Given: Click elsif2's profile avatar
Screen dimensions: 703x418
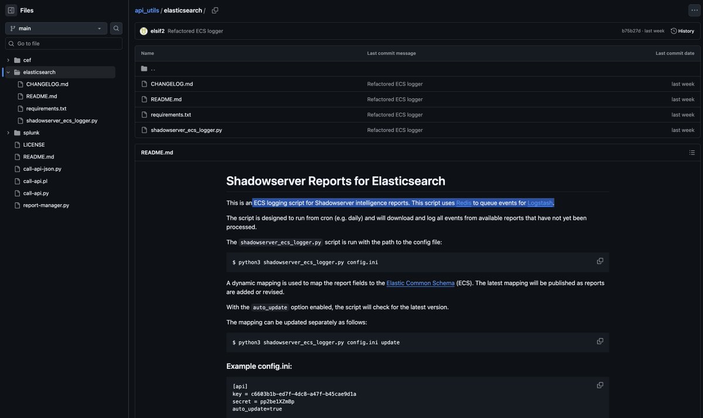Looking at the screenshot, I should [x=142, y=29].
